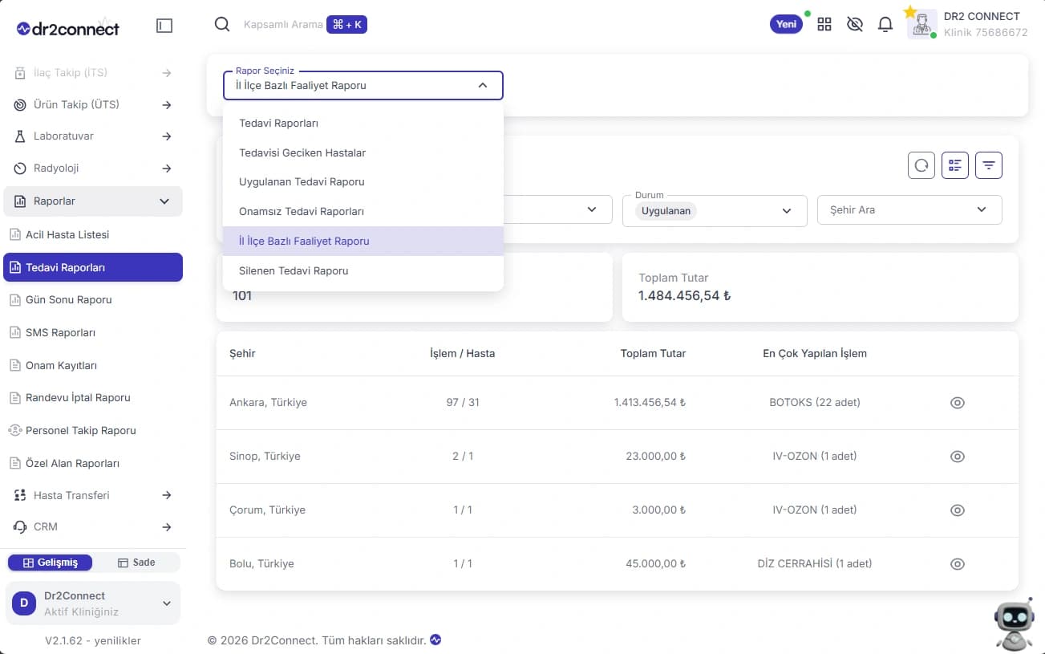
Task: Open the apps grid icon
Action: pos(824,24)
